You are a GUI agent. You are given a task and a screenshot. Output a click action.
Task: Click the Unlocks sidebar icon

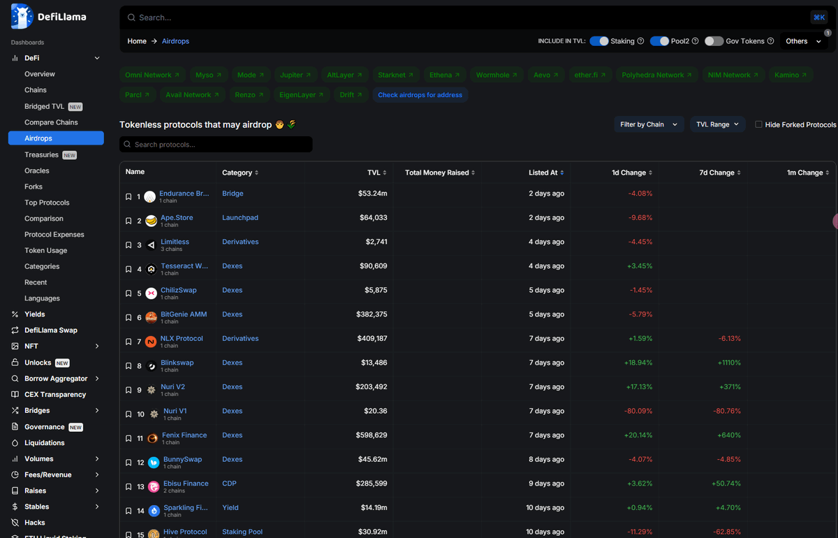[15, 362]
